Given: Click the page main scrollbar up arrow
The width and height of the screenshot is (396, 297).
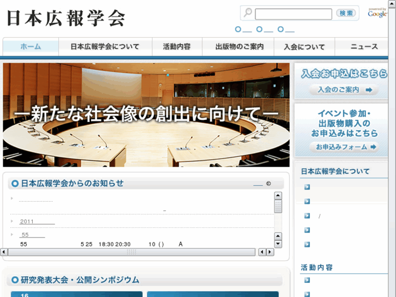Looking at the screenshot, I should pyautogui.click(x=392, y=3).
